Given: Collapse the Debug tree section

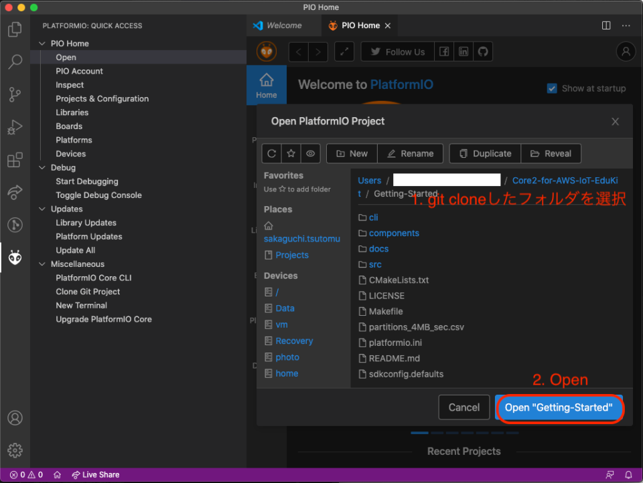Looking at the screenshot, I should 42,167.
